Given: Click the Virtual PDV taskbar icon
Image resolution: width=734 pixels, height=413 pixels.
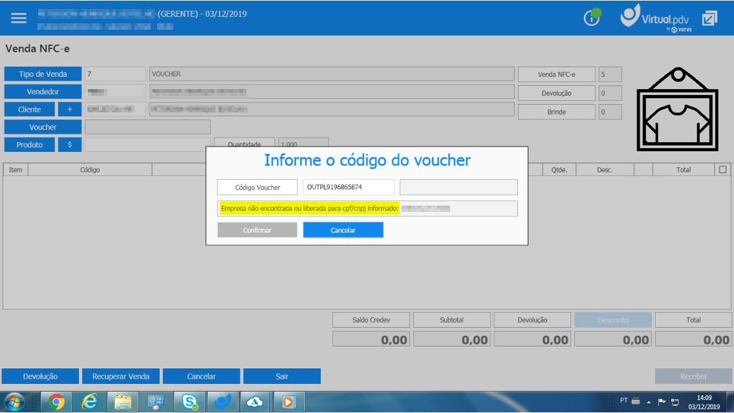Looking at the screenshot, I should pos(222,402).
